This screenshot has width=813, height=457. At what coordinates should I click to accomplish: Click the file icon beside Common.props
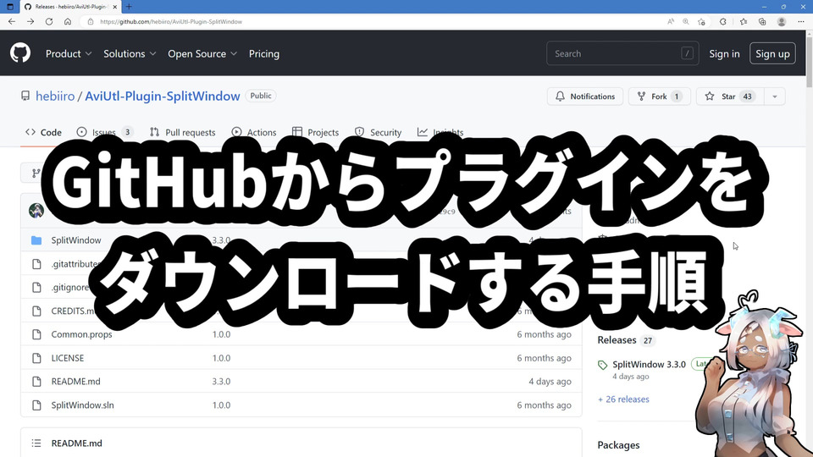pos(36,334)
